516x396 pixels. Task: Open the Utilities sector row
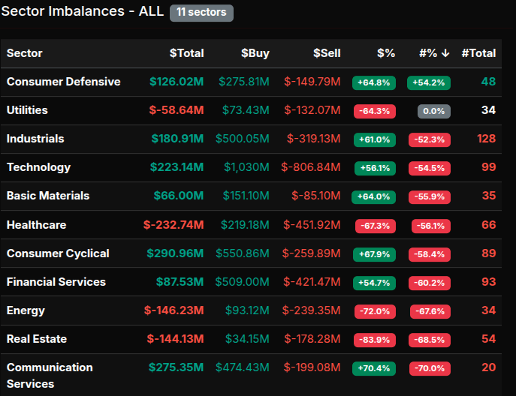click(x=27, y=110)
